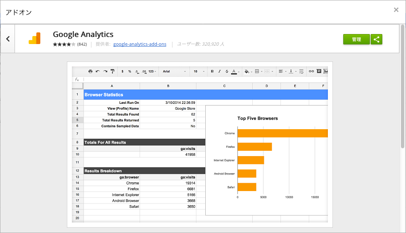Screen dimensions: 406x233
Task: Click the ga:browser column label cell
Action: click(x=112, y=177)
